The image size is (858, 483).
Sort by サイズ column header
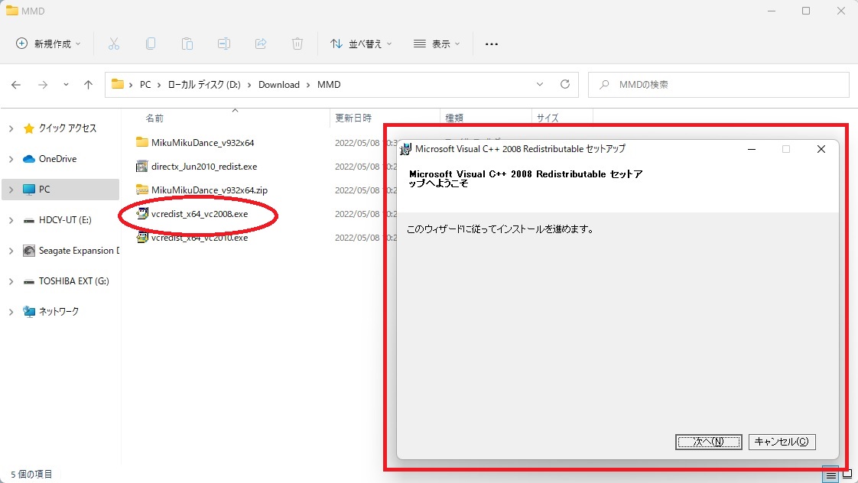pos(548,118)
